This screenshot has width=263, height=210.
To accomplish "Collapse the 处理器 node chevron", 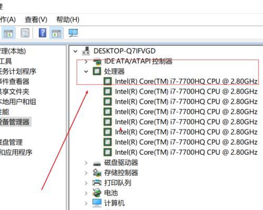I will (x=86, y=71).
